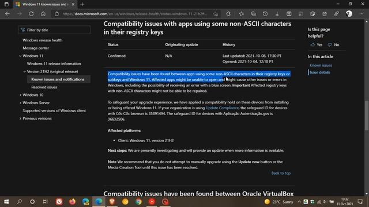Mark page not helpful with No
The width and height of the screenshot is (369, 207).
pos(334,45)
